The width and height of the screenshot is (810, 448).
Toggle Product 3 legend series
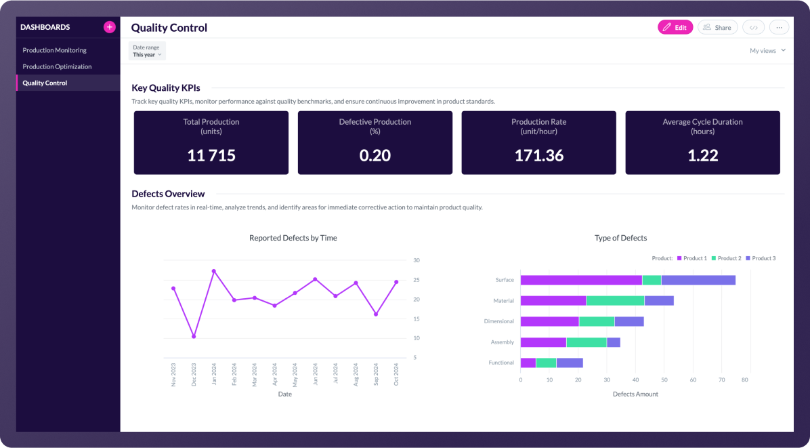coord(760,258)
